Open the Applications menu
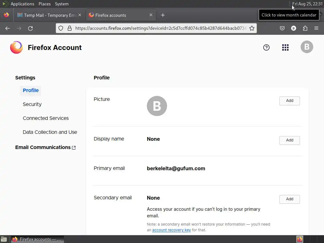Screen dimensions: 324x243 [22, 4]
